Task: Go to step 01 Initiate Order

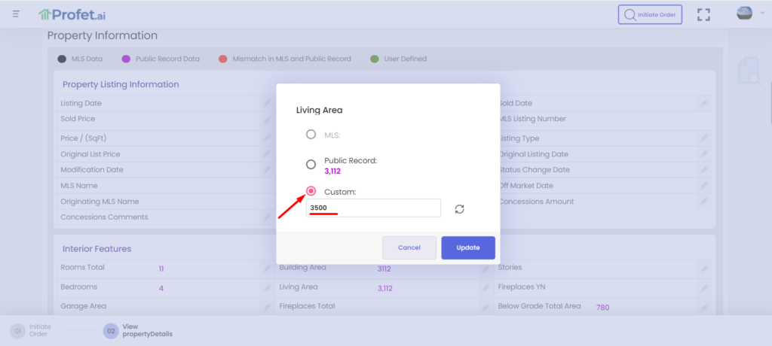Action: click(x=17, y=330)
